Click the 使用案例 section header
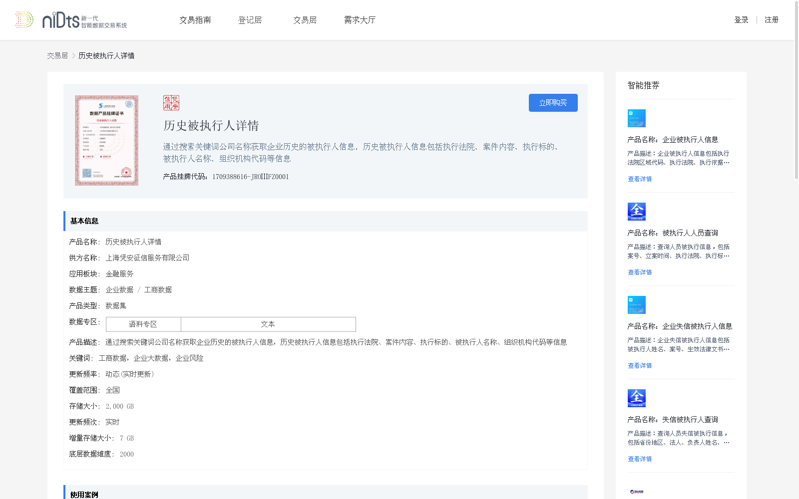Viewport: 799px width, 499px height. click(326, 493)
